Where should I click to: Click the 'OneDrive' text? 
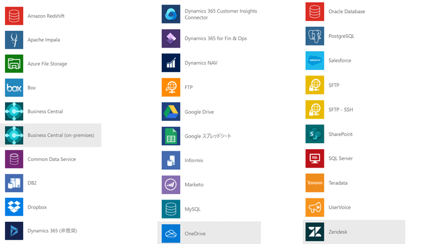195,234
